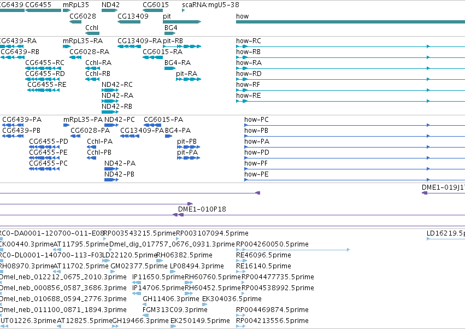Image resolution: width=465 pixels, height=329 pixels.
Task: Select transcript CG13409-RA
Action: pos(139,40)
